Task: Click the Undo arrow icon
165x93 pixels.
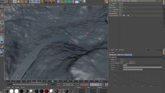Action: point(3,2)
